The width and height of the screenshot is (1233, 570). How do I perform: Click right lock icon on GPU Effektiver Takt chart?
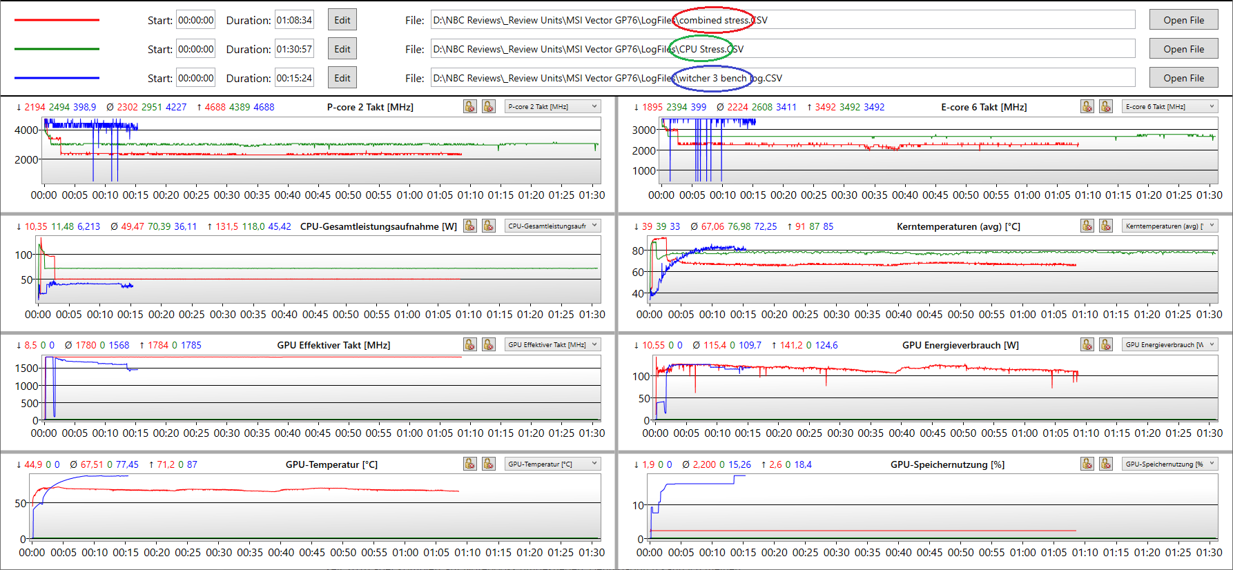pos(488,345)
